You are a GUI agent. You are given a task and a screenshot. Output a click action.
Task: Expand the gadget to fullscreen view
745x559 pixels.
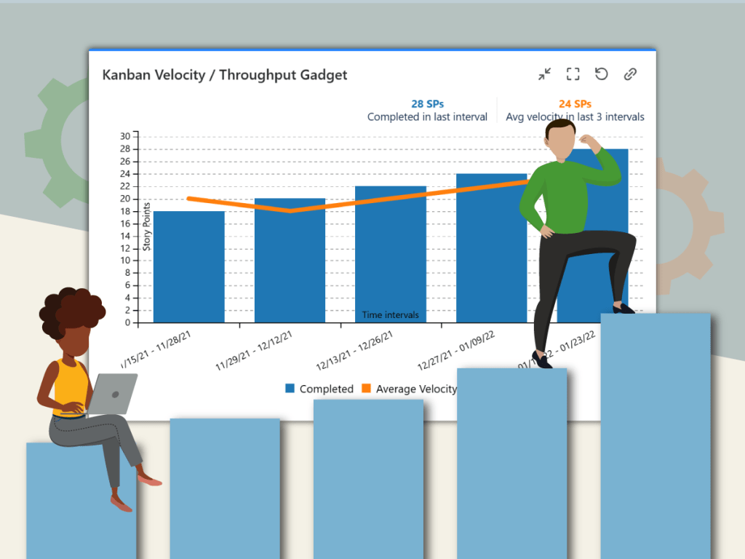tap(573, 74)
